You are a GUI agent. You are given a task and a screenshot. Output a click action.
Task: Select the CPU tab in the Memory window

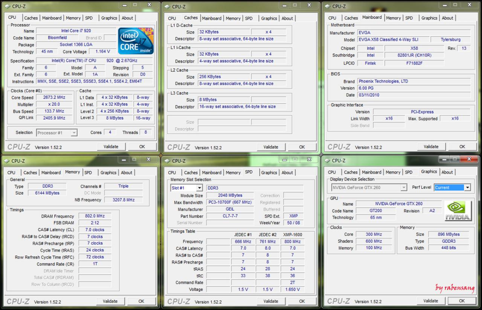coord(12,173)
